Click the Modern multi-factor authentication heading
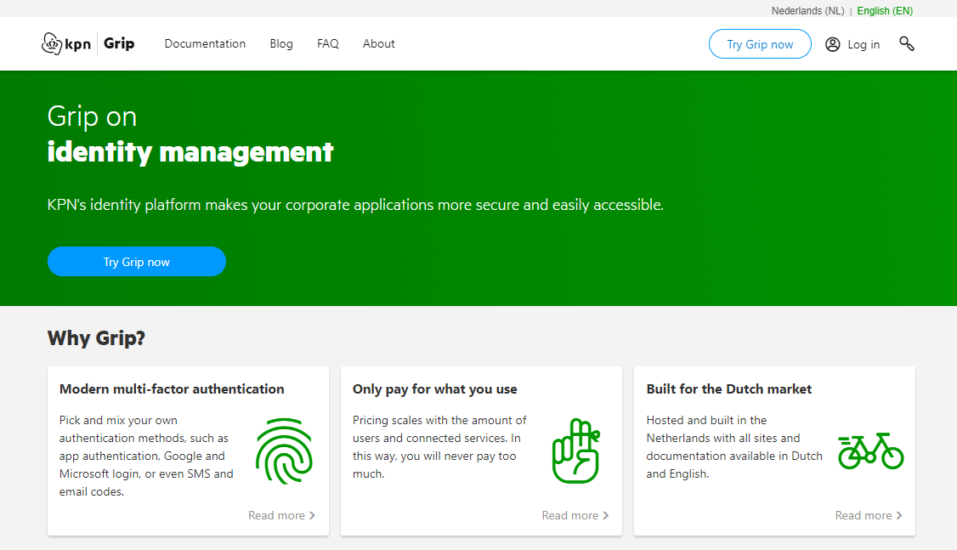Screen dimensions: 957x550 [172, 388]
